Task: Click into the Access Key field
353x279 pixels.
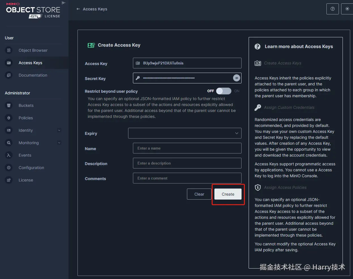Action: tap(187, 63)
